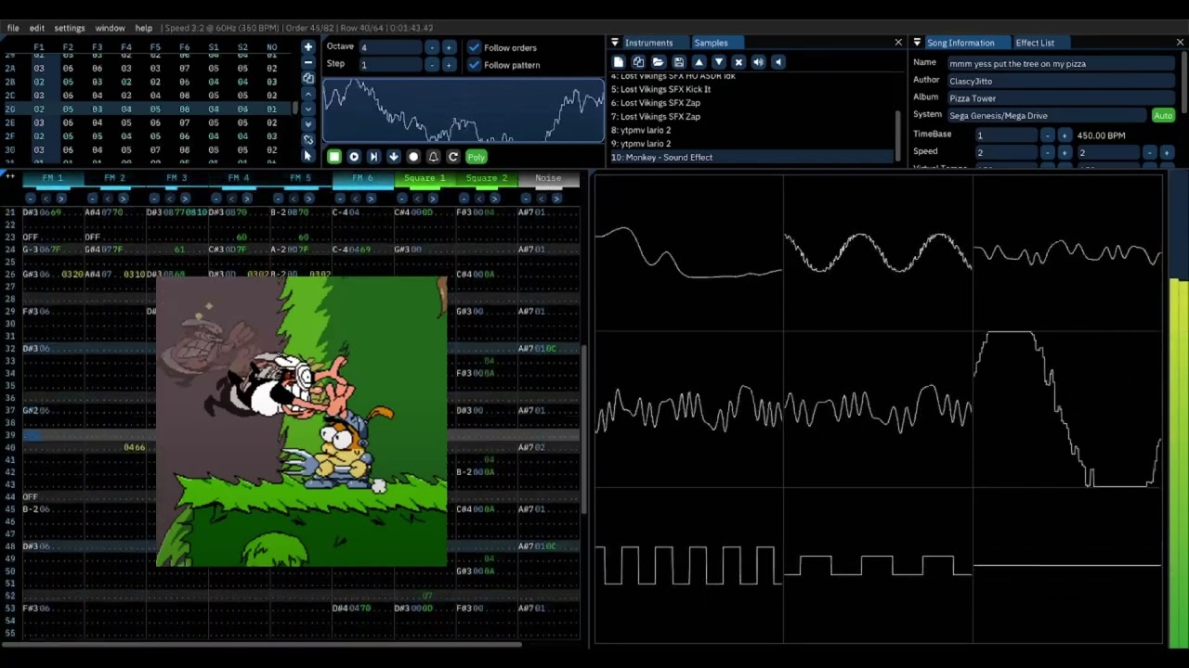The image size is (1189, 668).
Task: Open the help menu
Action: point(144,28)
